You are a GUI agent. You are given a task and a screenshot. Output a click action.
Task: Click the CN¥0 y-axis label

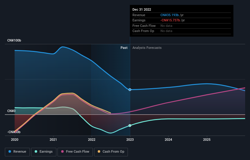click(x=12, y=111)
